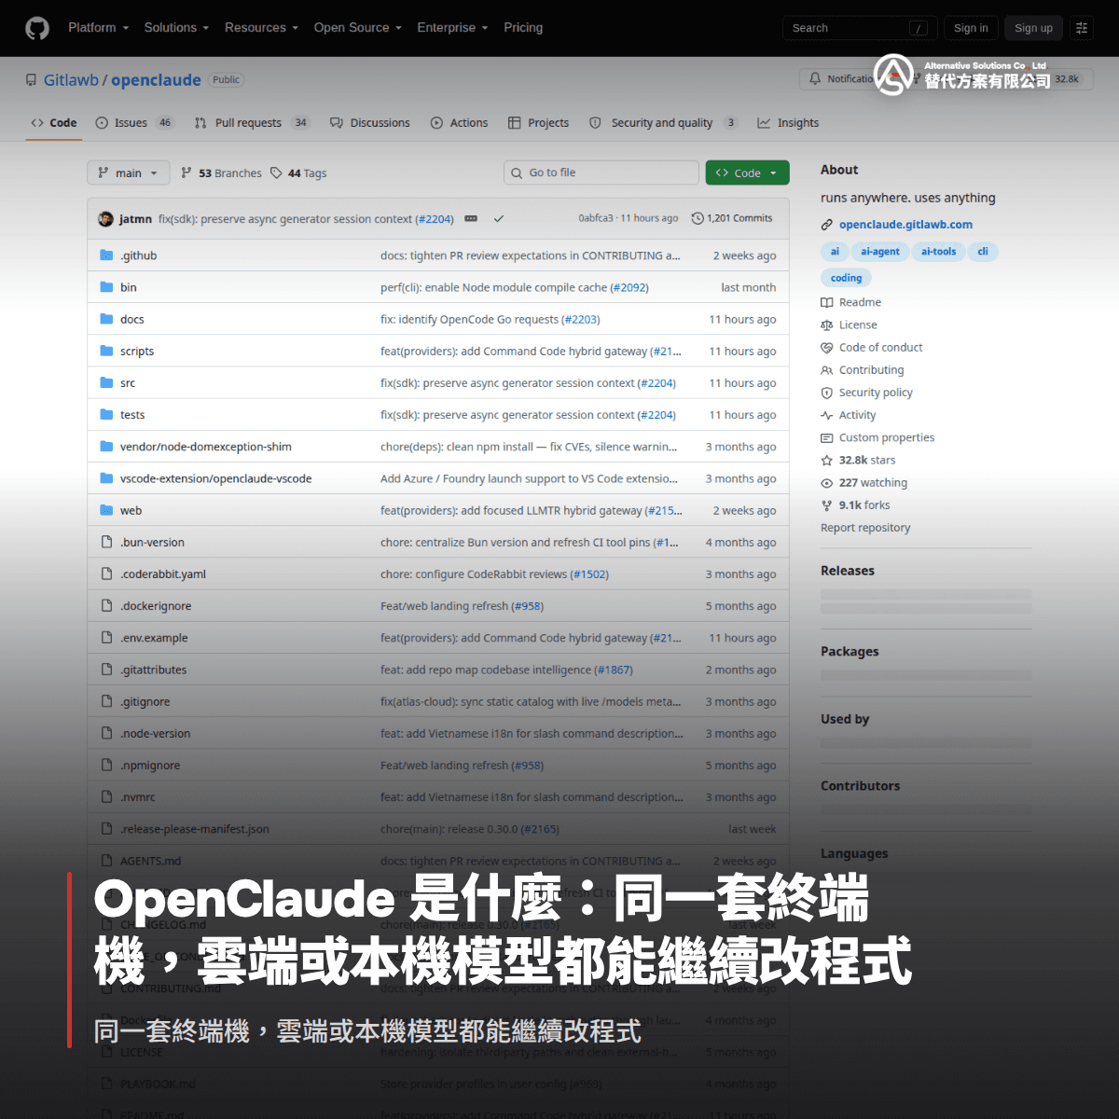Open the .github folder
This screenshot has width=1119, height=1119.
pos(138,256)
